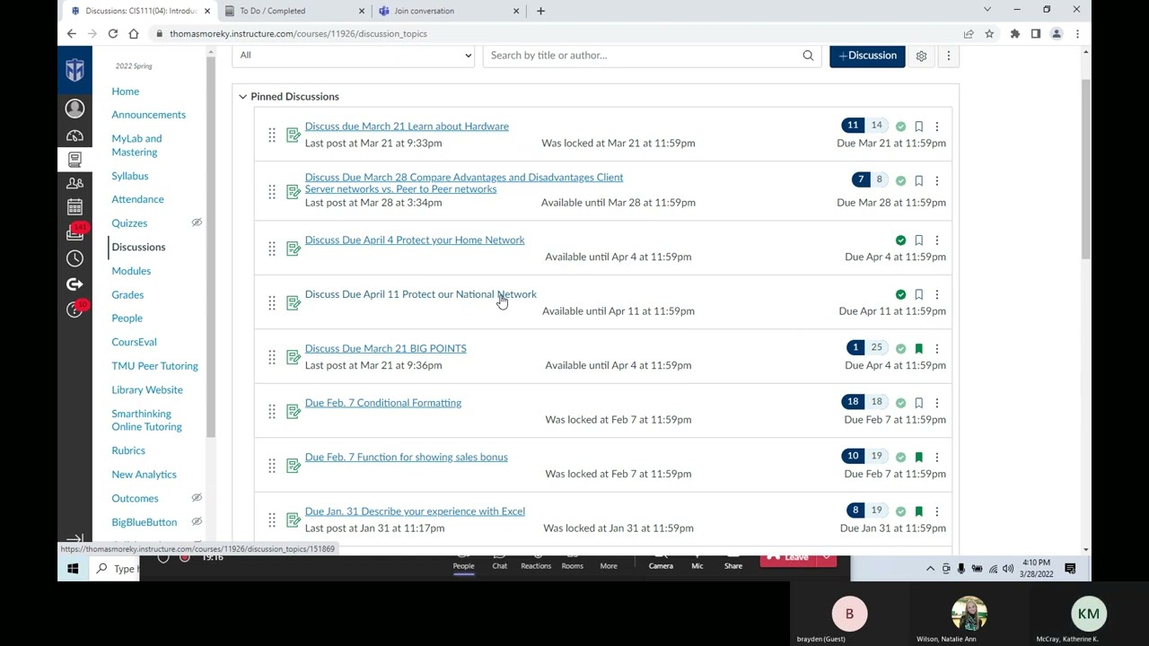Open the kebab menu beside discussion settings gear

click(948, 56)
